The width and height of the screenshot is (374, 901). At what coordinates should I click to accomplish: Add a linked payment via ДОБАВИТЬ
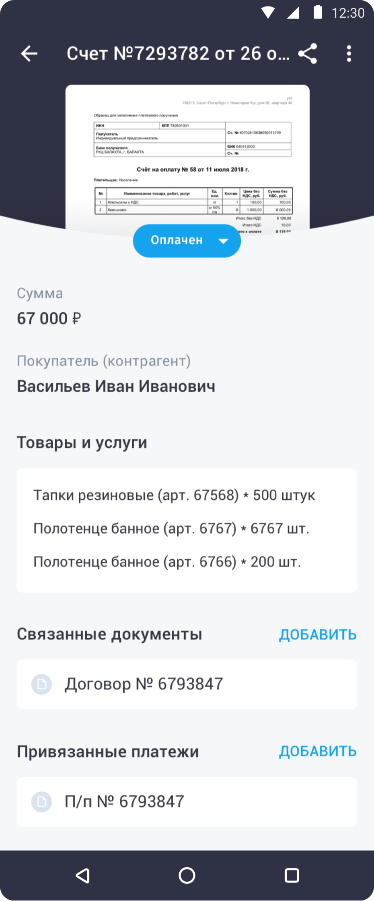click(318, 752)
